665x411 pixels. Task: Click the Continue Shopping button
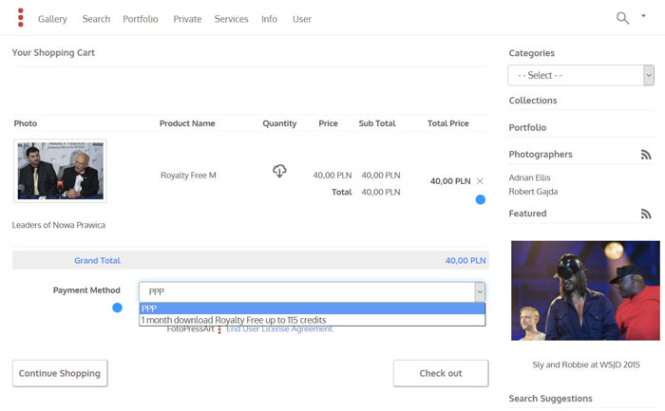(60, 373)
